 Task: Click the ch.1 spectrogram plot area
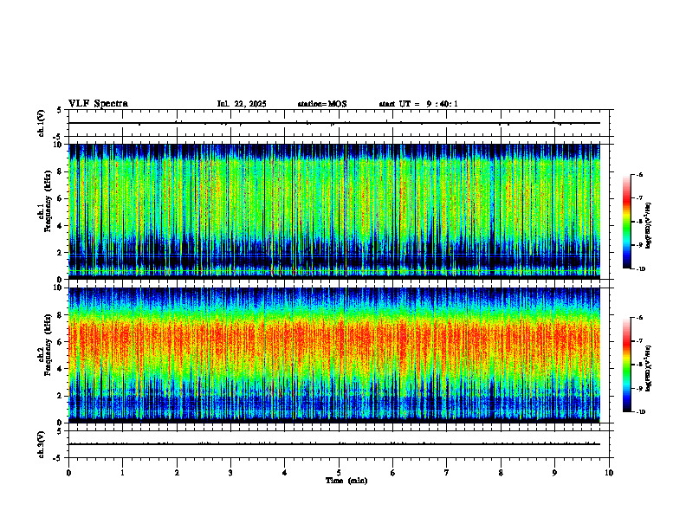(334, 211)
